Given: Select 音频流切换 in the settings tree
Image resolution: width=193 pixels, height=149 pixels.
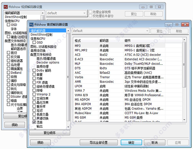Looking at the screenshot, I should tap(38, 50).
